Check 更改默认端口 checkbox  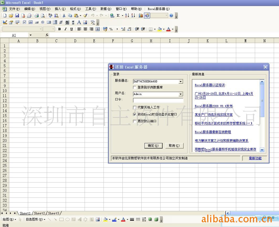click(135, 121)
